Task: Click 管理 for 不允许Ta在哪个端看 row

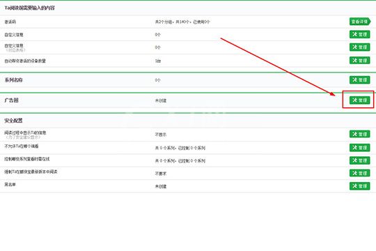Action: (x=360, y=148)
